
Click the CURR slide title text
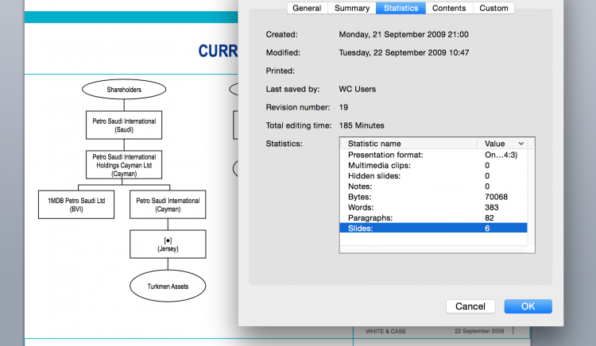[x=218, y=52]
